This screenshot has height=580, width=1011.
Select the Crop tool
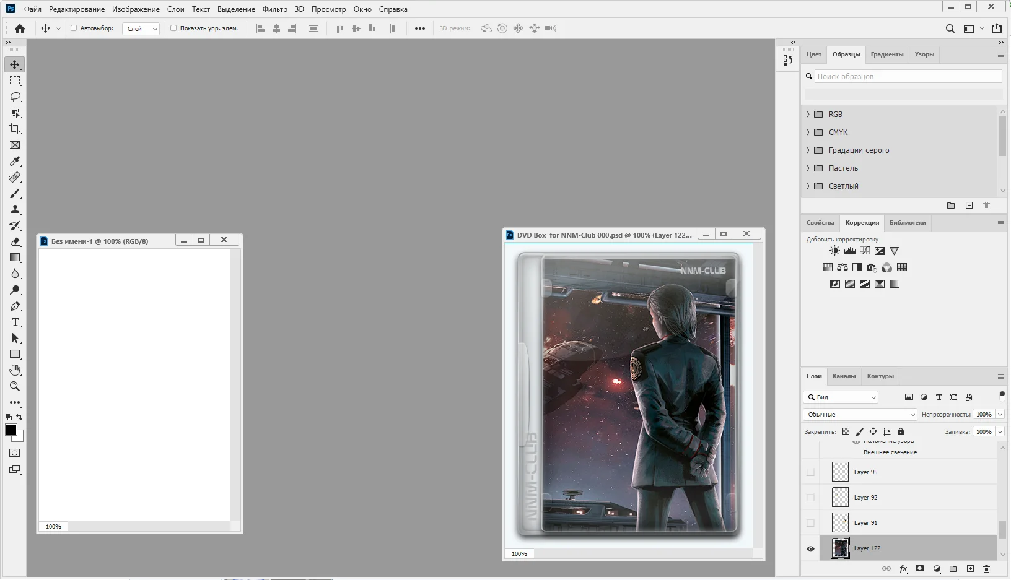point(15,129)
